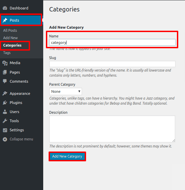This screenshot has width=185, height=190.
Task: Click the description not prominent help text
Action: [111, 146]
